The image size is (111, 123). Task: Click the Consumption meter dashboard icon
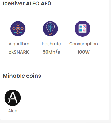tap(82, 29)
